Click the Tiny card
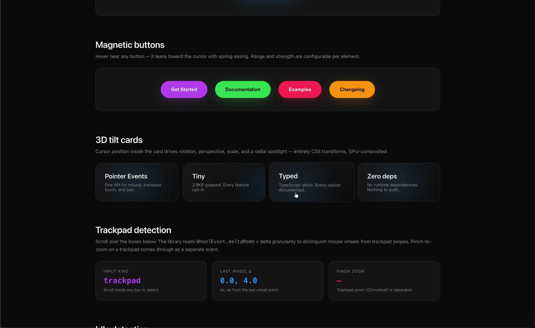The height and width of the screenshot is (328, 535). [x=224, y=182]
